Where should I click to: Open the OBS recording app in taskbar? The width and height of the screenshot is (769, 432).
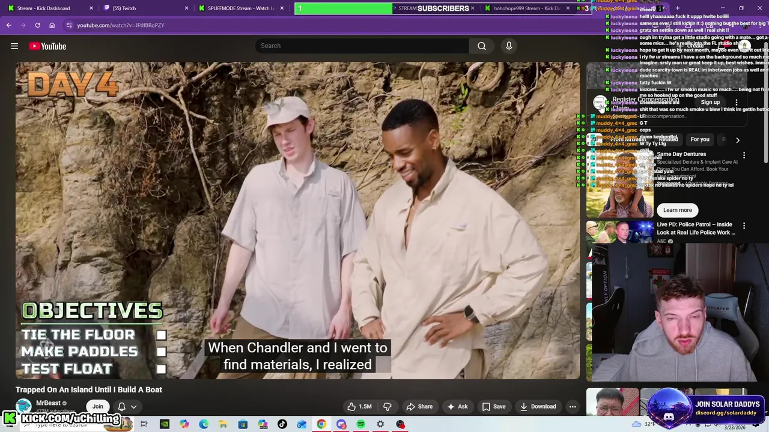(400, 424)
